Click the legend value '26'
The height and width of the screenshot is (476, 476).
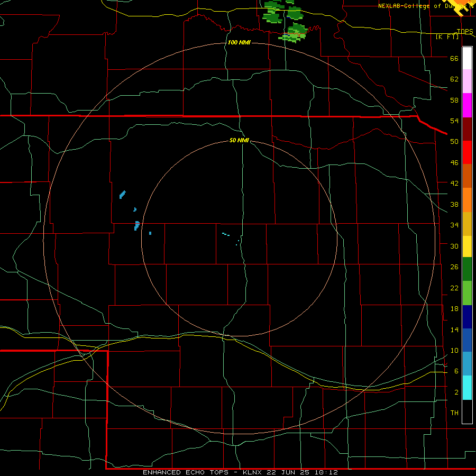pos(454,267)
